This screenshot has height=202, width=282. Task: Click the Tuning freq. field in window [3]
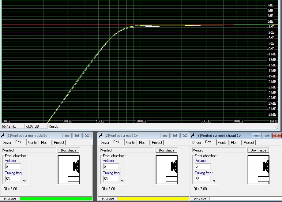point(203,179)
